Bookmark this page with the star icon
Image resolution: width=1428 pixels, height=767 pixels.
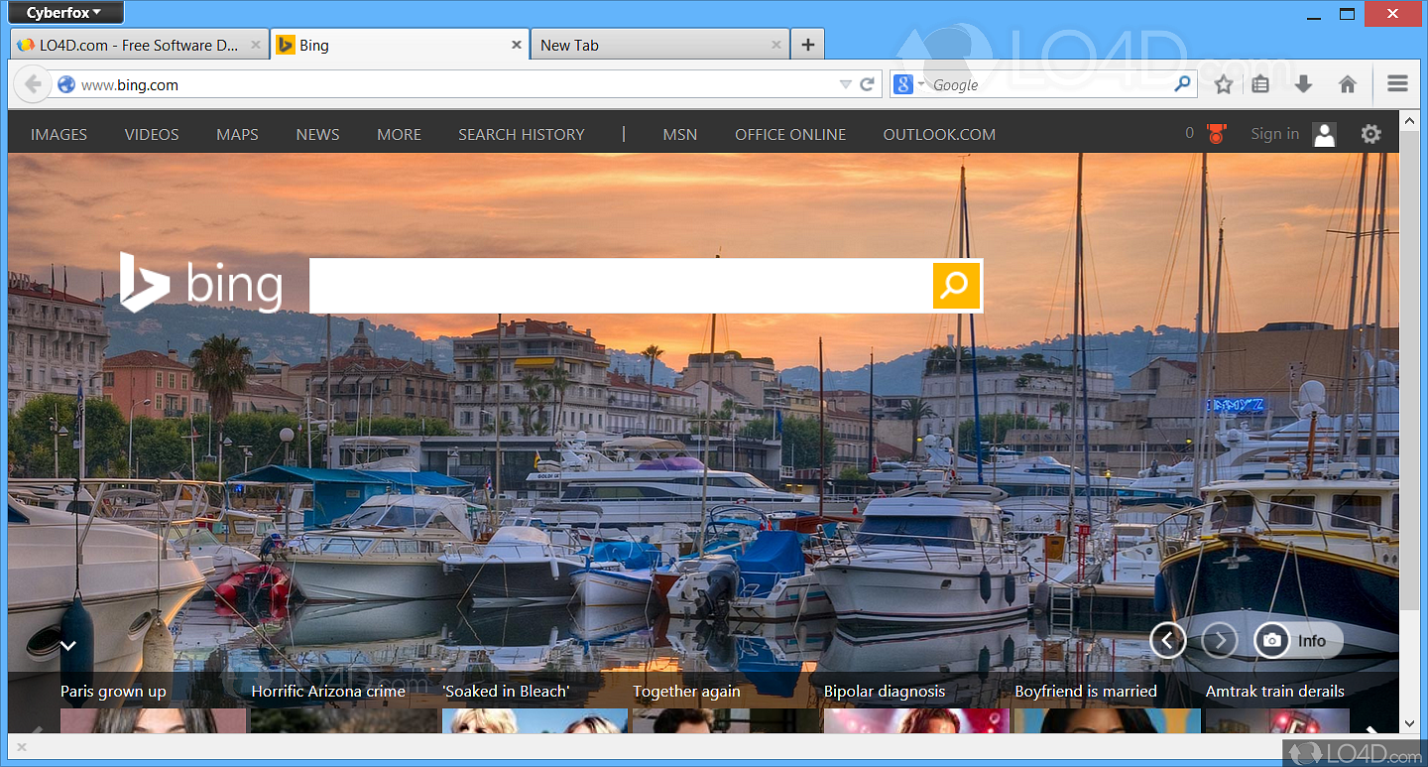tap(1224, 84)
